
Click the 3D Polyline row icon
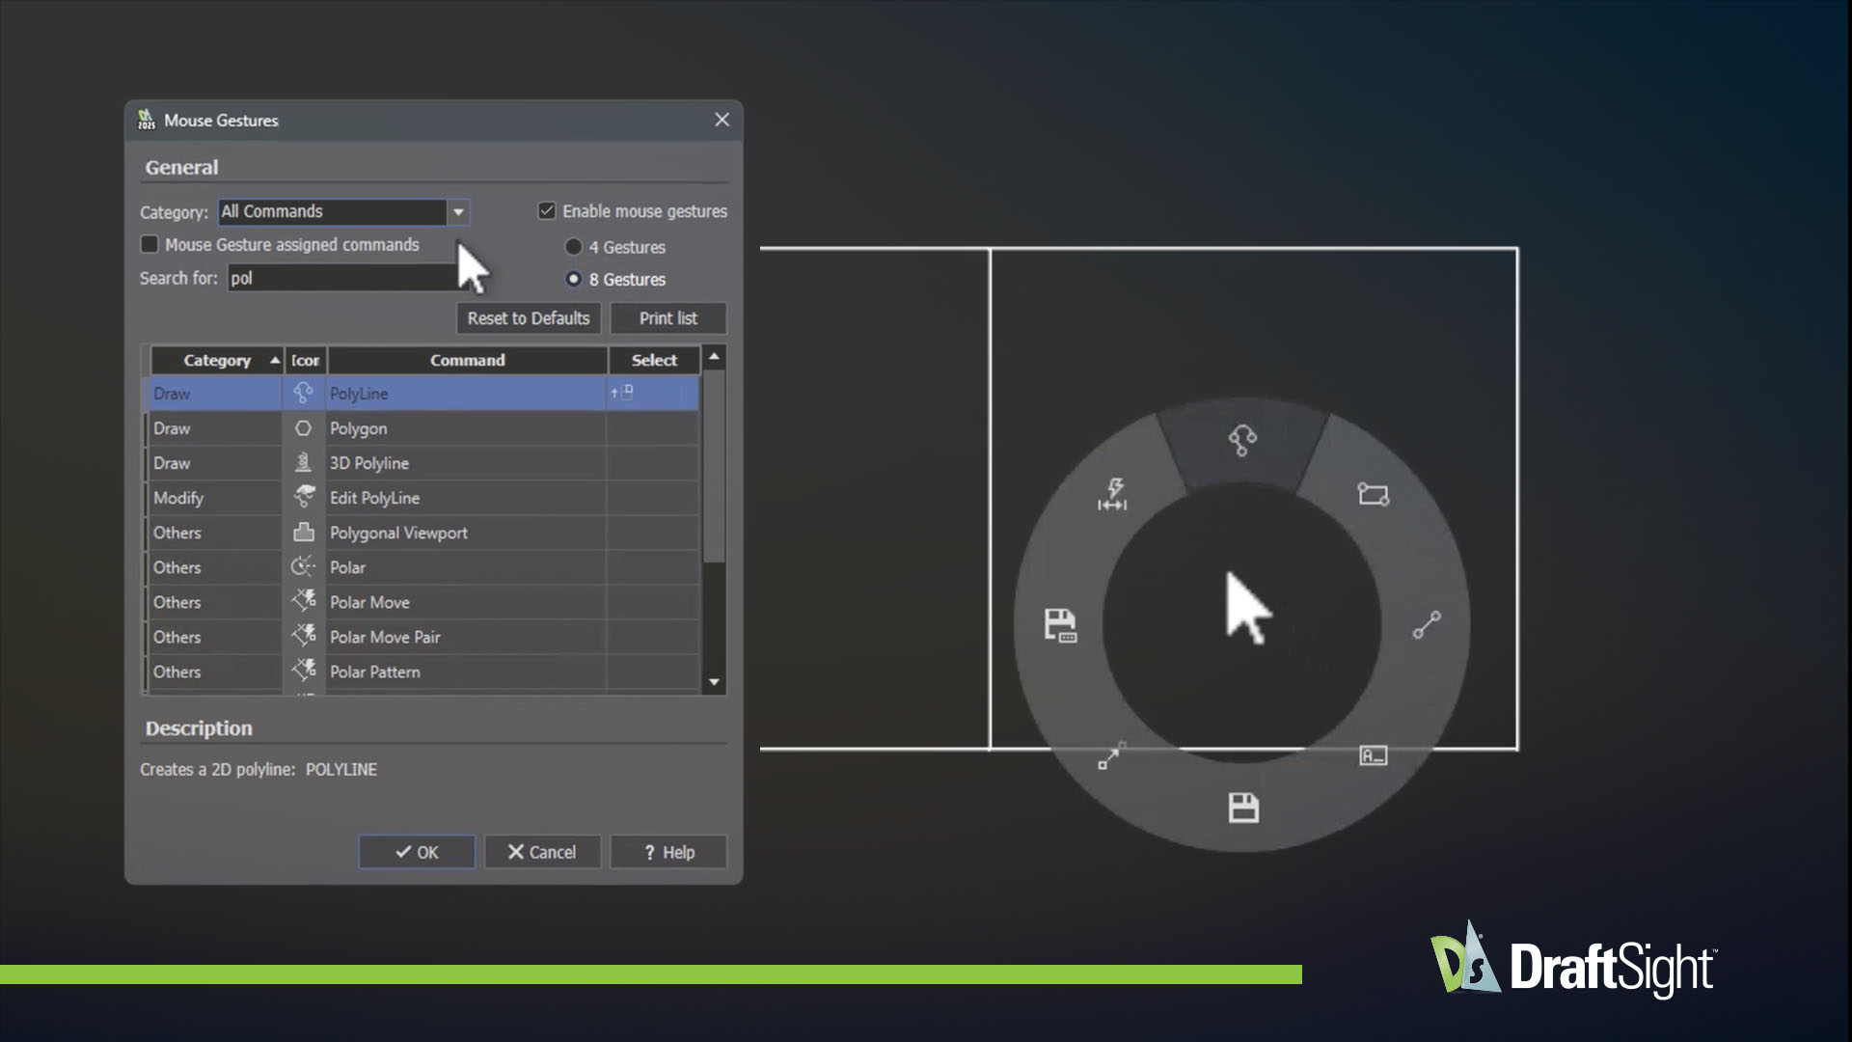click(x=303, y=462)
